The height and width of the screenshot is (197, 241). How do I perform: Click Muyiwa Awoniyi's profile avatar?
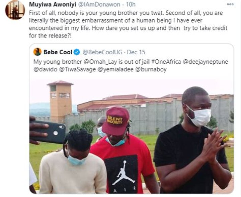coord(15,10)
